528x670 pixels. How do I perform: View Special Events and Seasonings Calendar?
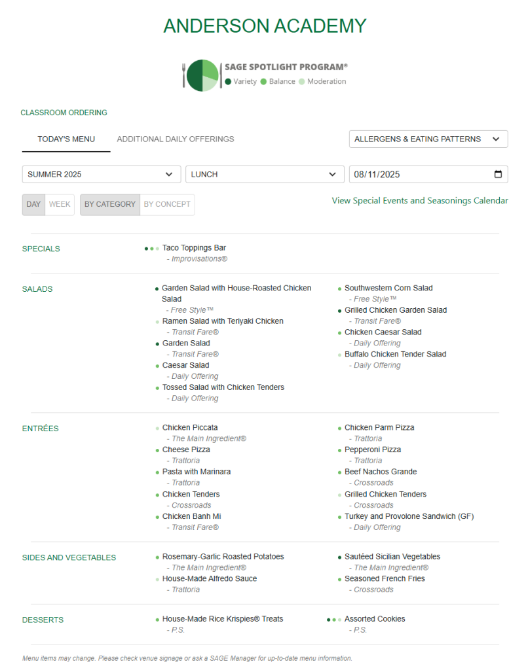(x=420, y=200)
